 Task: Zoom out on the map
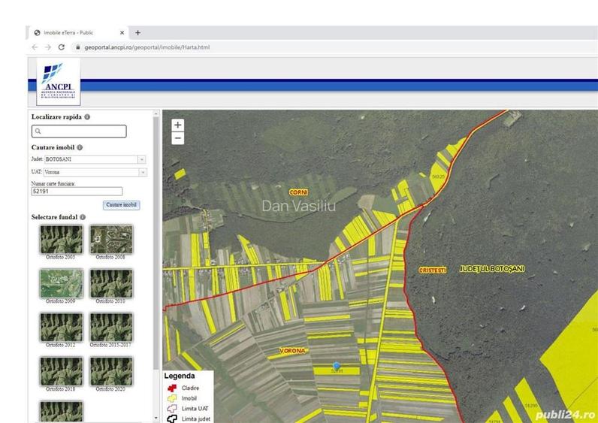(x=177, y=138)
